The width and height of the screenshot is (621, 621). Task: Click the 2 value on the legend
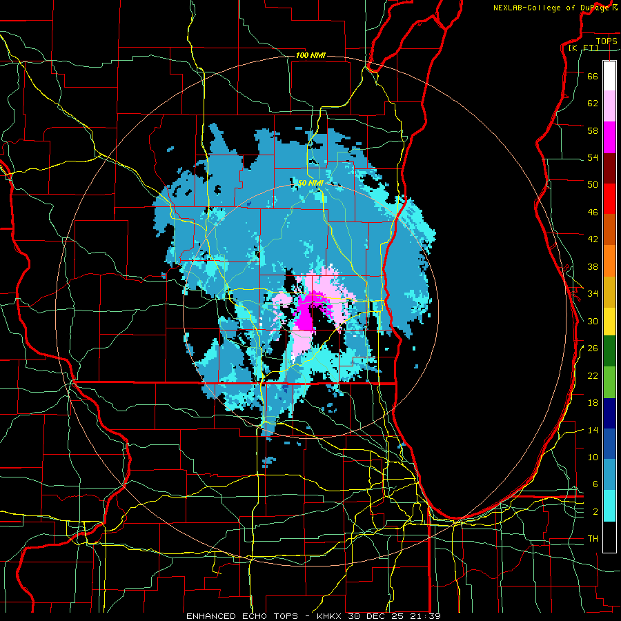coord(595,512)
